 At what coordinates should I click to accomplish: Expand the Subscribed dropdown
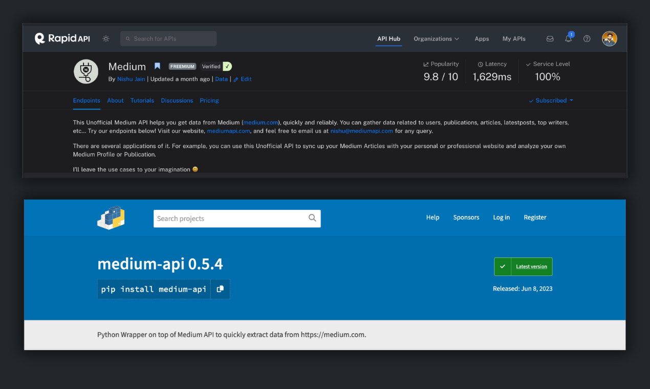tap(551, 101)
